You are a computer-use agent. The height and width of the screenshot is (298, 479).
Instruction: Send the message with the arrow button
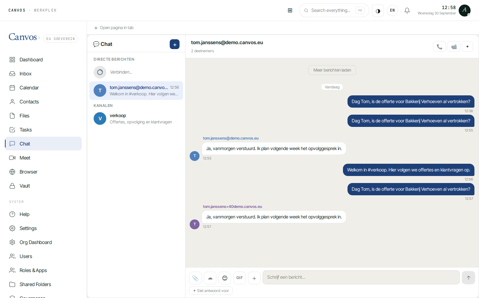coord(468,277)
